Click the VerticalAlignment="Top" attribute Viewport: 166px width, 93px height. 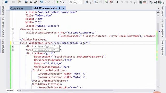click(51, 67)
